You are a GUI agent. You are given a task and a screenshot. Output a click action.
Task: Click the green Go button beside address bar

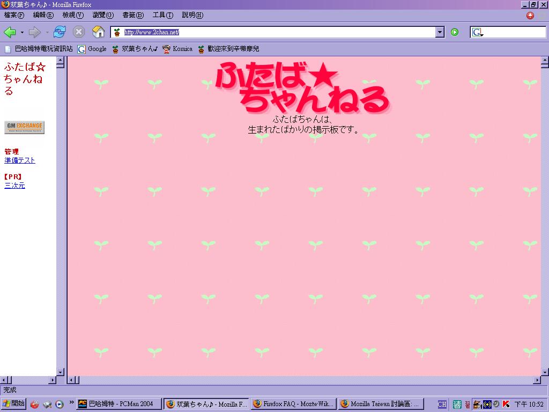(x=455, y=32)
